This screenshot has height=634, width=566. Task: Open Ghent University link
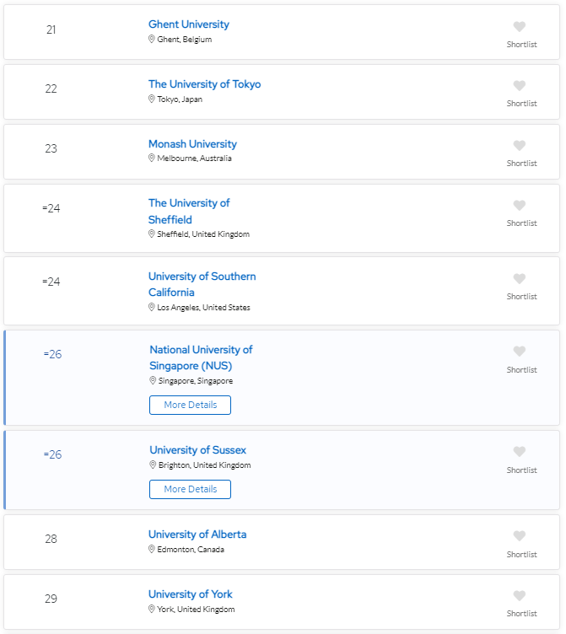189,24
